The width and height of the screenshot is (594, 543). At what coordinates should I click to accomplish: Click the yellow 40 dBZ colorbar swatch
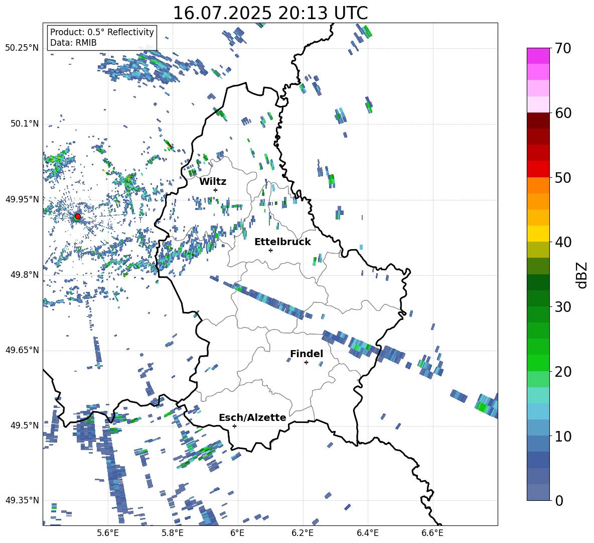tap(538, 234)
